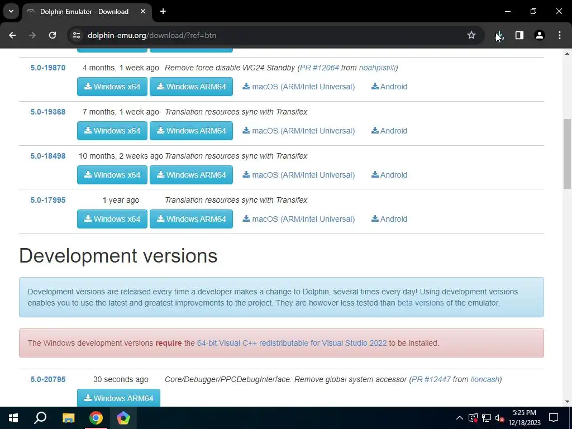
Task: Open the volume muted tray icon
Action: tap(500, 418)
